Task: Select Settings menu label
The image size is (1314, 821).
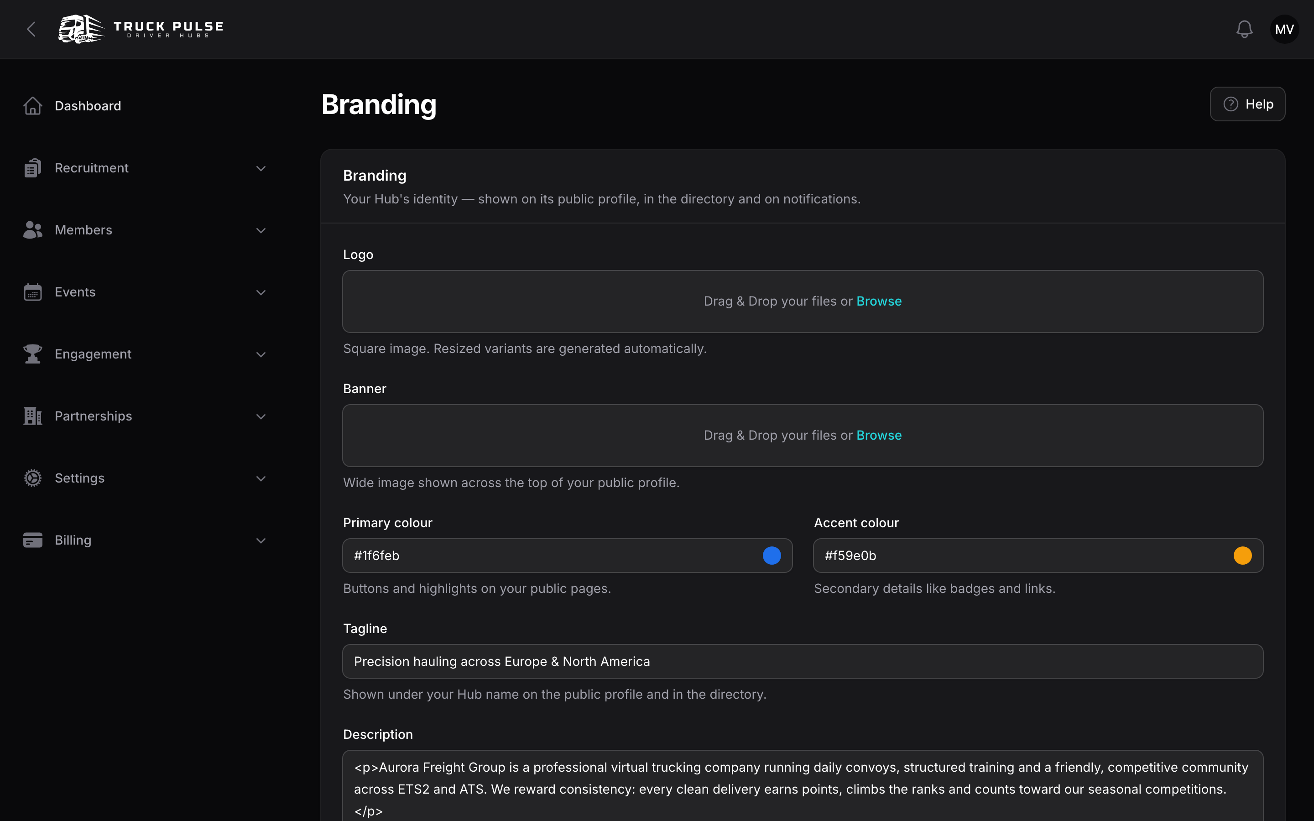Action: point(79,478)
